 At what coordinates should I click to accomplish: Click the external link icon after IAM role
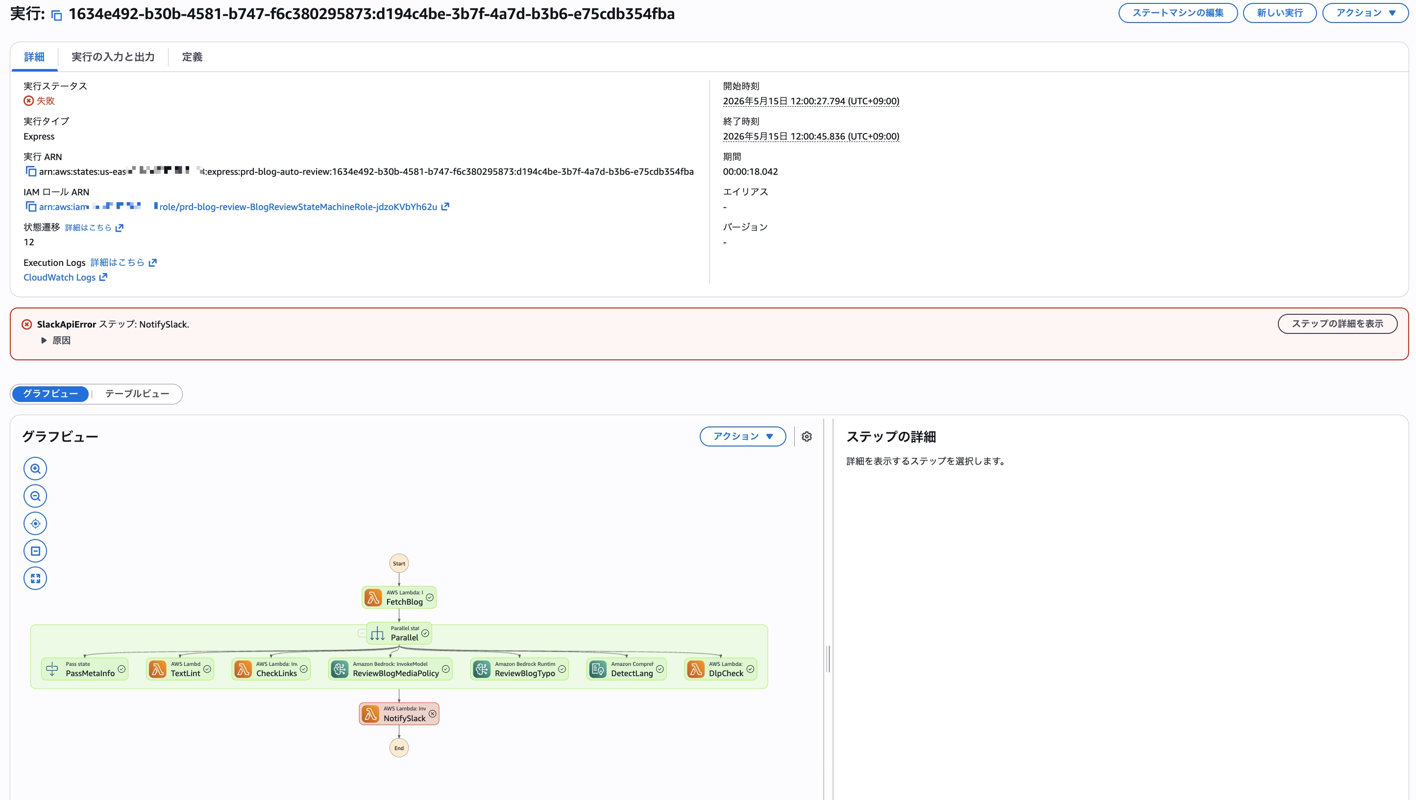tap(445, 207)
